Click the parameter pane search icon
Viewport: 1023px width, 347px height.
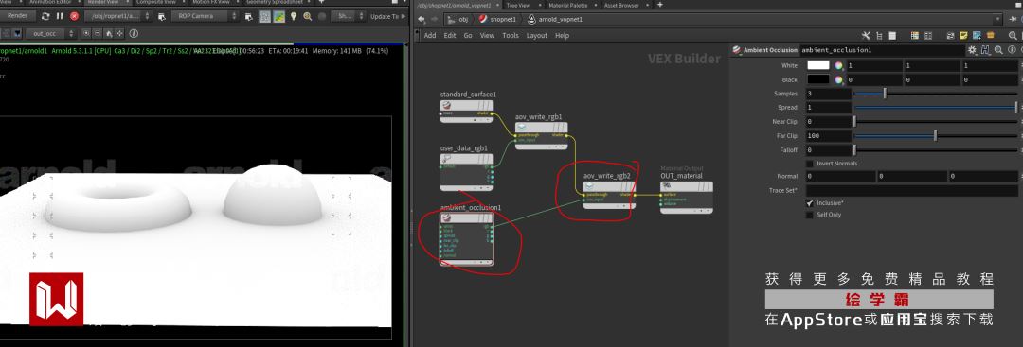998,50
